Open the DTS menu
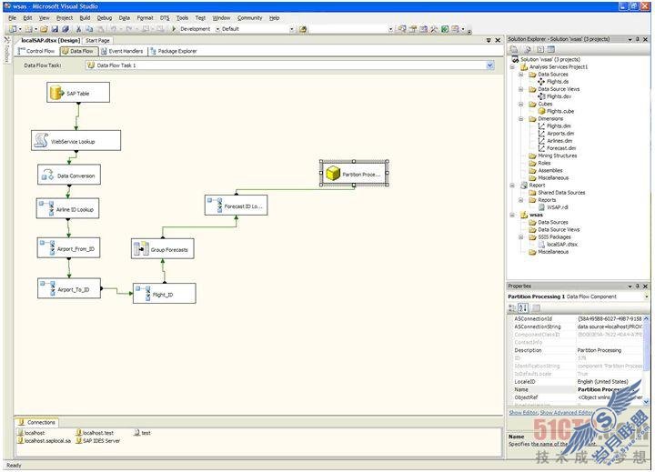The height and width of the screenshot is (472, 655). 165,18
